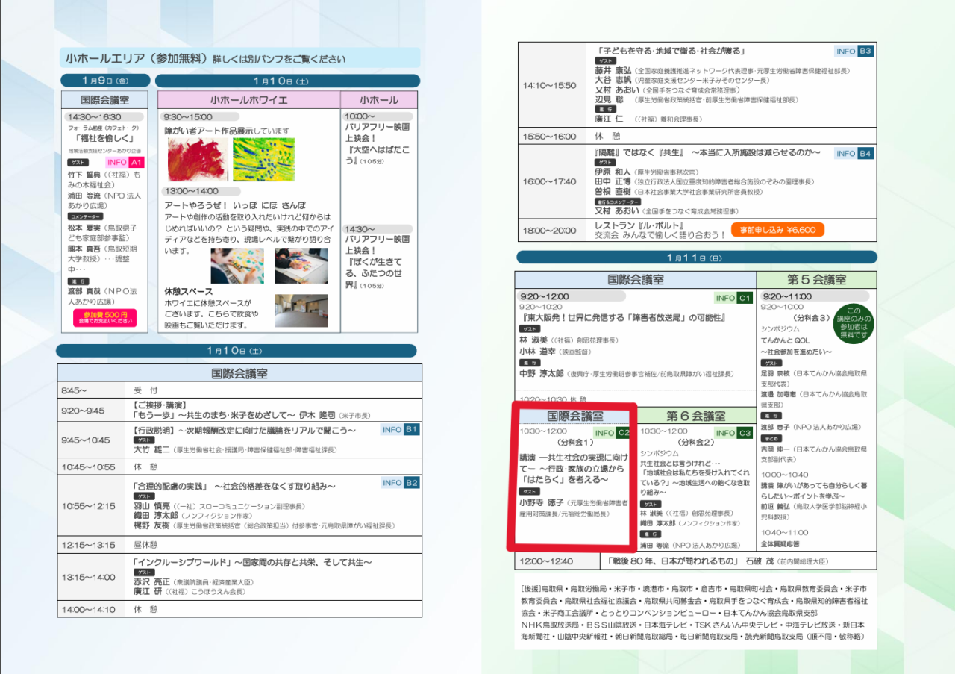Click the orange 事前申し込み ¥6,600 button
The height and width of the screenshot is (674, 955).
777,230
